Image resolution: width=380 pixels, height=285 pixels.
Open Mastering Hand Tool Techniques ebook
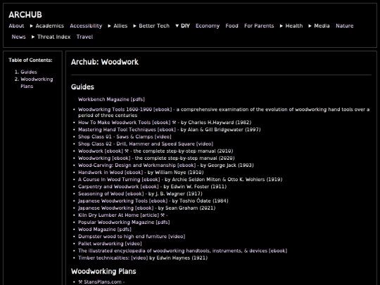127,129
